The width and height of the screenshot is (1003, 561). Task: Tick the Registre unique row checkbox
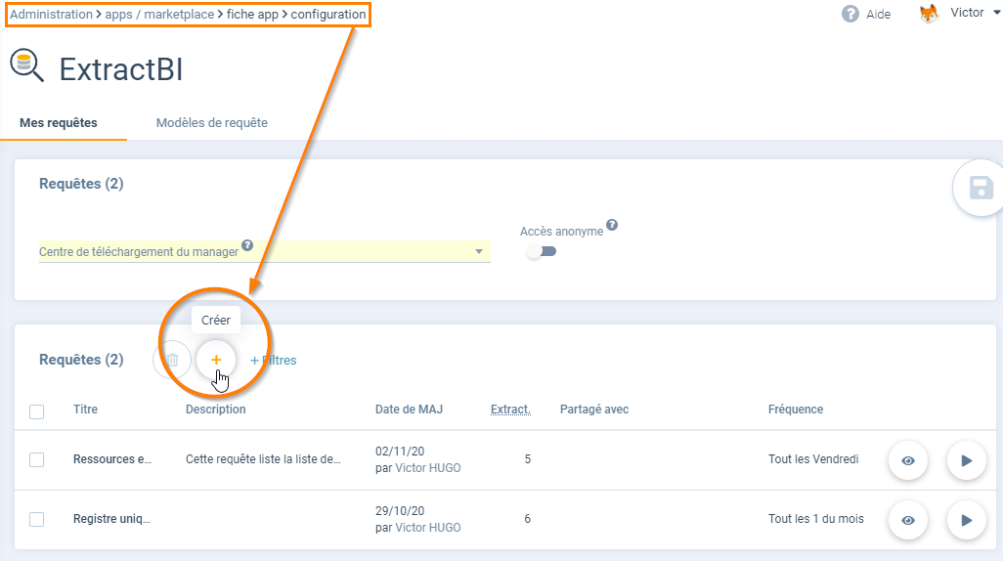(x=37, y=519)
